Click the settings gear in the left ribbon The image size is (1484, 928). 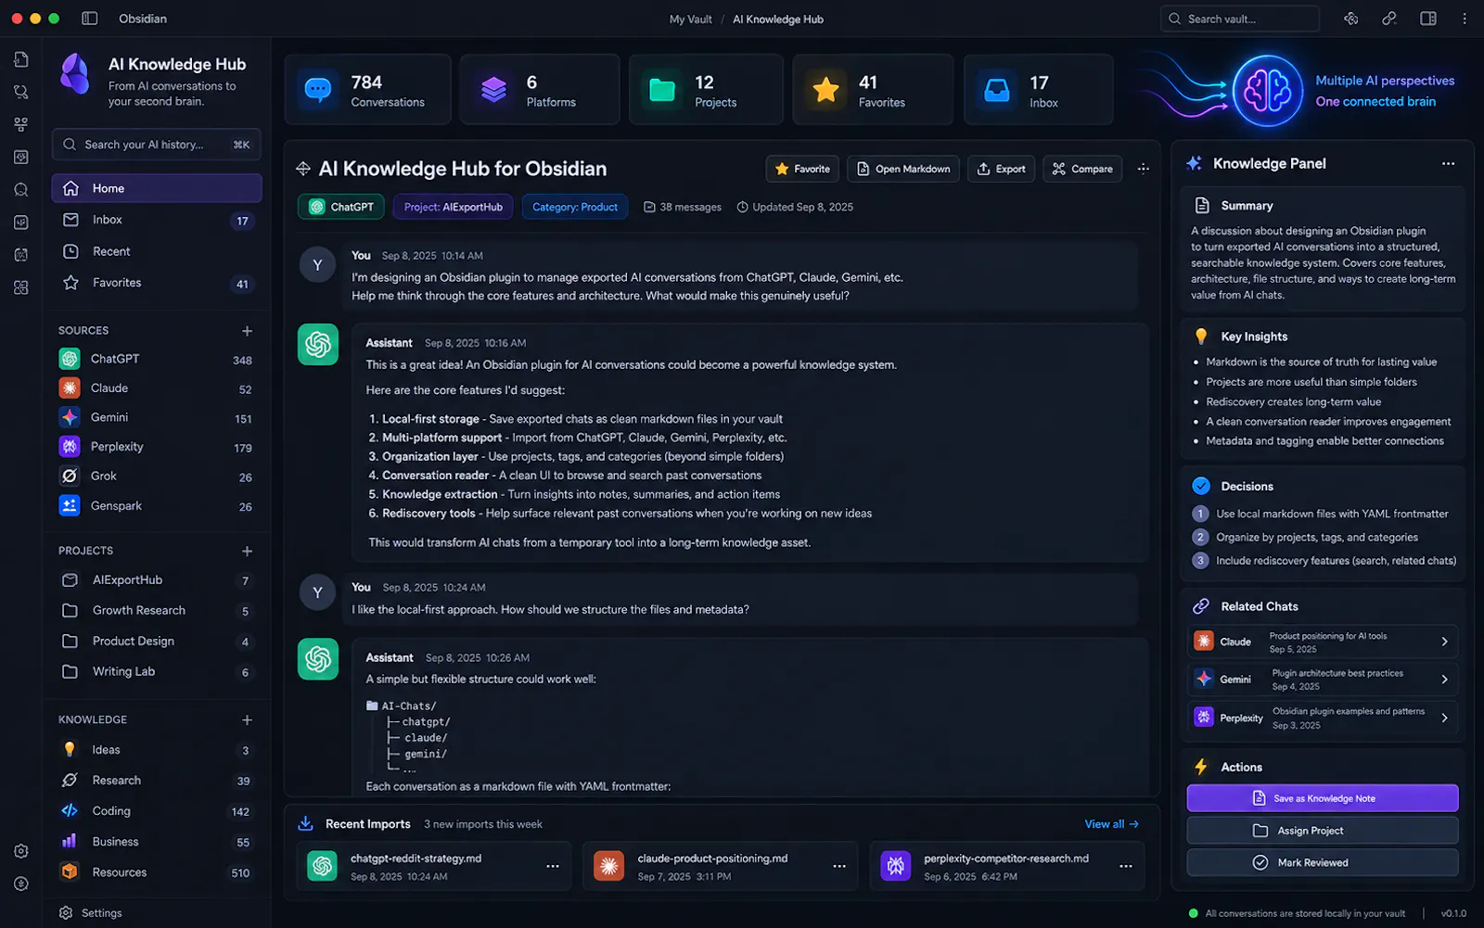[21, 851]
